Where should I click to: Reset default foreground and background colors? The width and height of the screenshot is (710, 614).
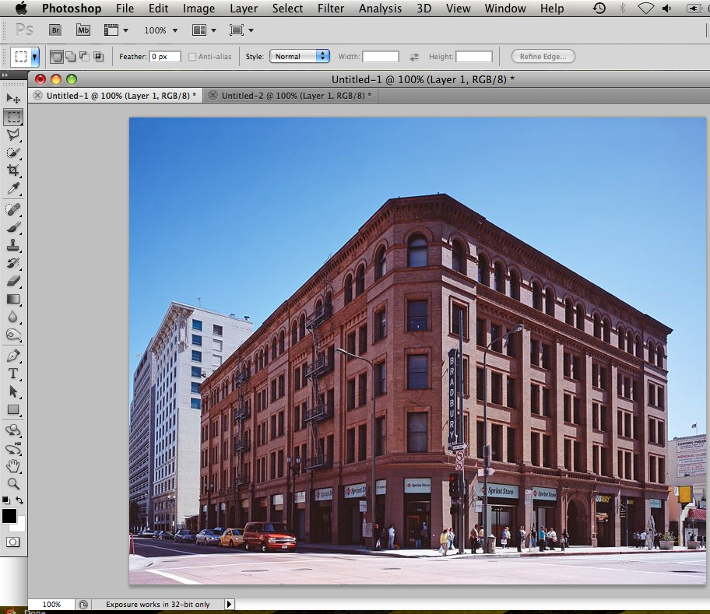tap(6, 500)
